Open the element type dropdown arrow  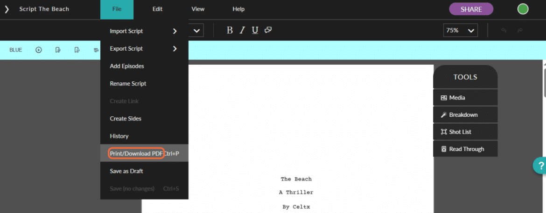[x=196, y=31]
